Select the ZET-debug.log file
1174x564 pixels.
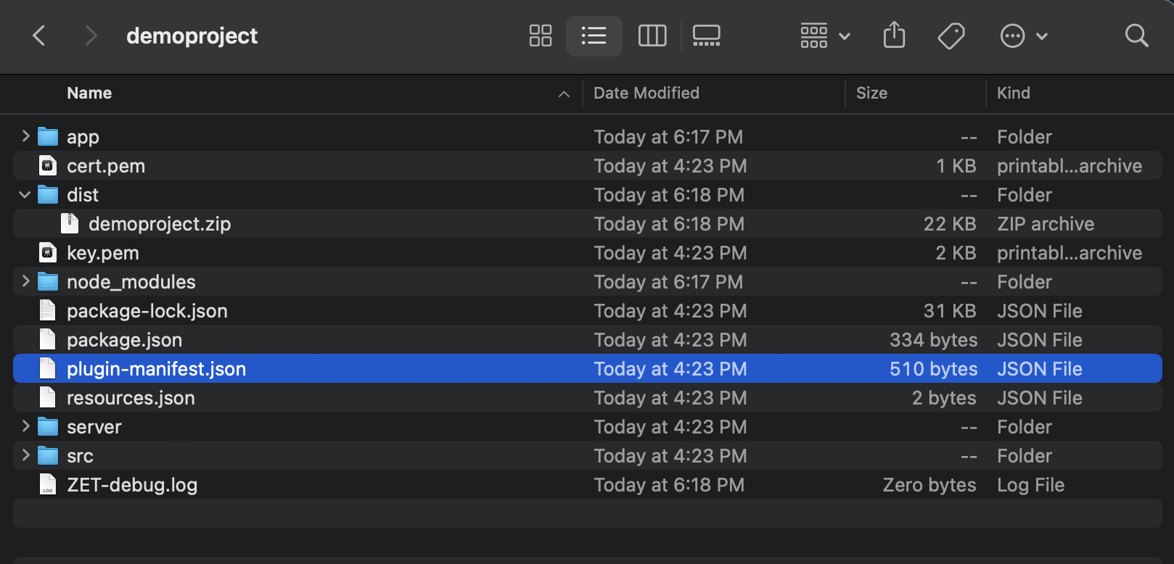pos(132,485)
